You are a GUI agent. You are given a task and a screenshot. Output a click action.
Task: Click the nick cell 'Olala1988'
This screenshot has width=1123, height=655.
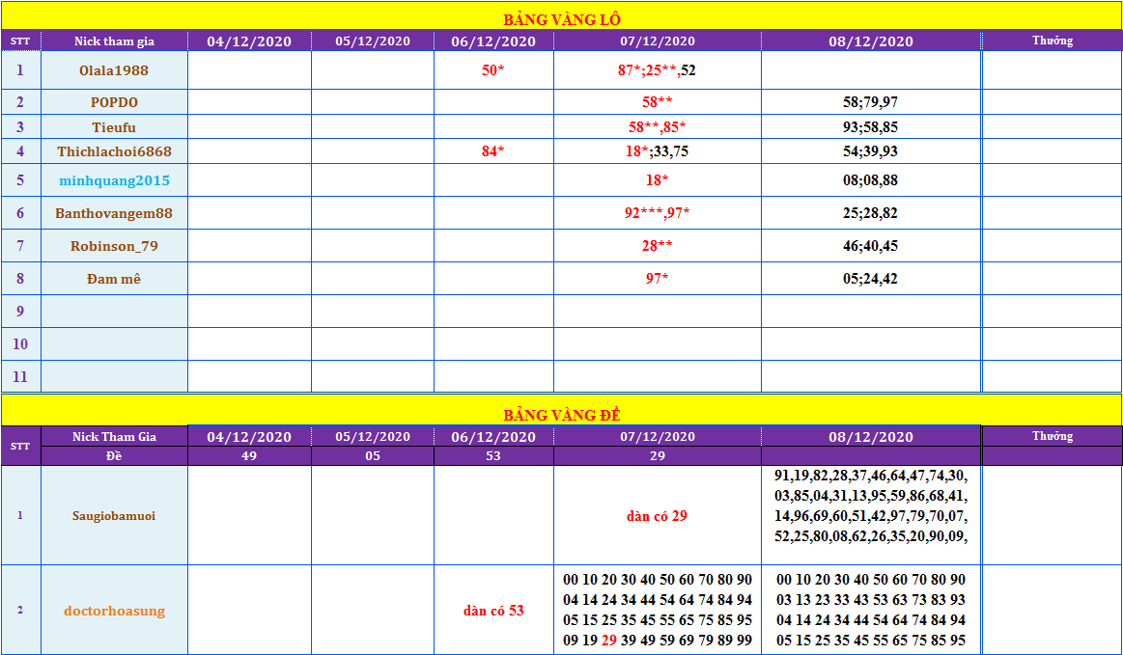[x=115, y=70]
